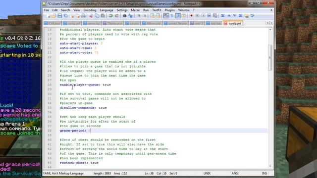Open the View menu
The height and width of the screenshot is (178, 317).
[77, 10]
